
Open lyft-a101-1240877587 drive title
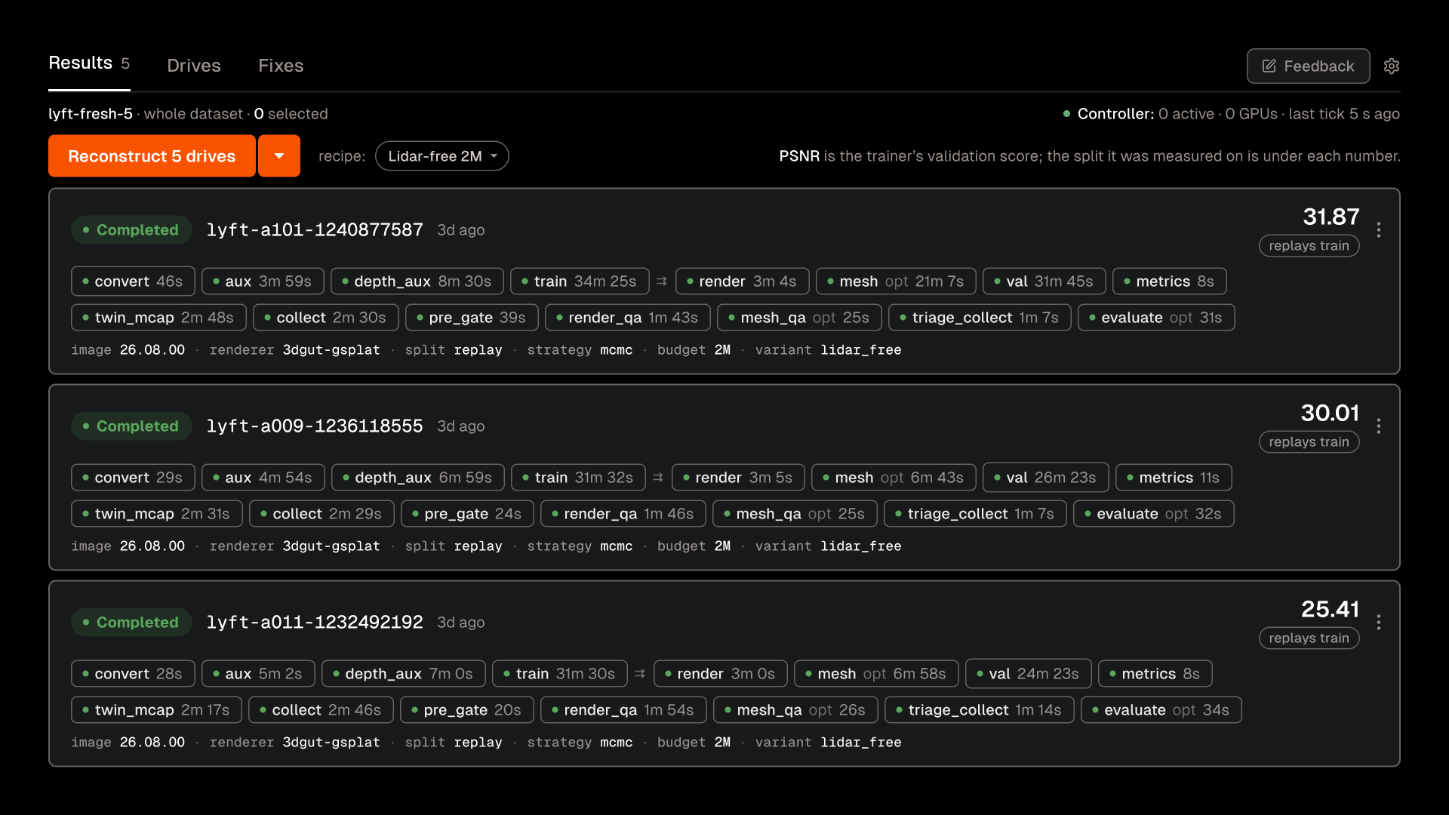click(x=315, y=230)
